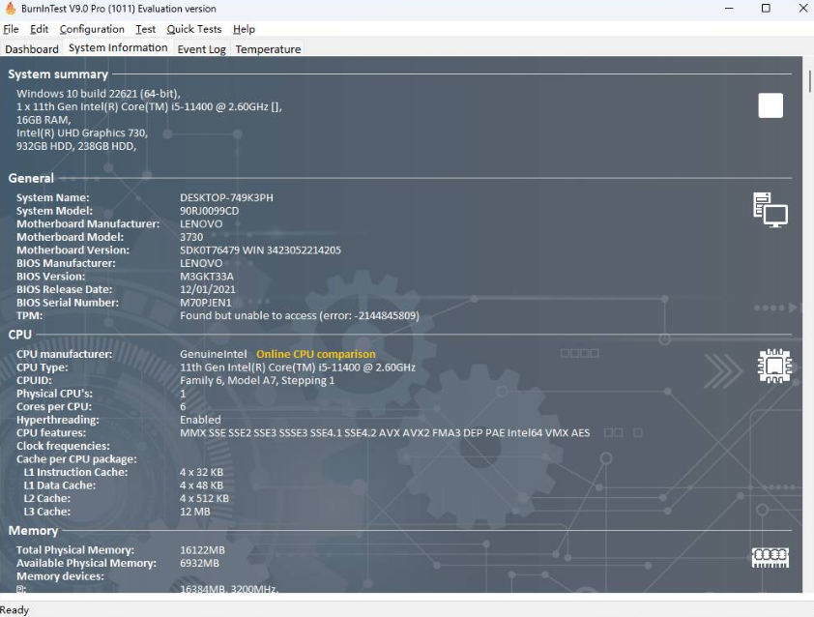Click the computer icon beside General section

[770, 209]
